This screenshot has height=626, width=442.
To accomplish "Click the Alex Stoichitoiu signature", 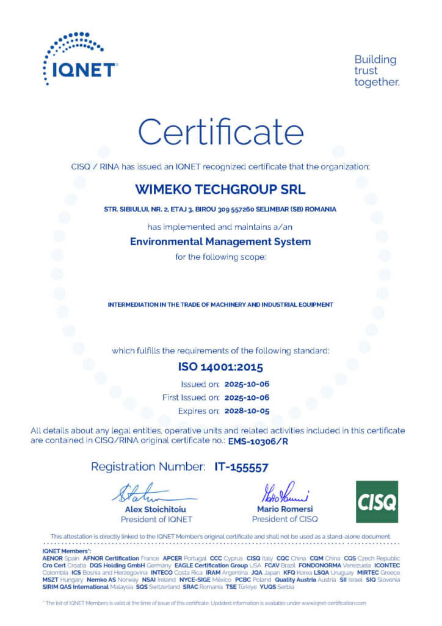I will pos(154,493).
